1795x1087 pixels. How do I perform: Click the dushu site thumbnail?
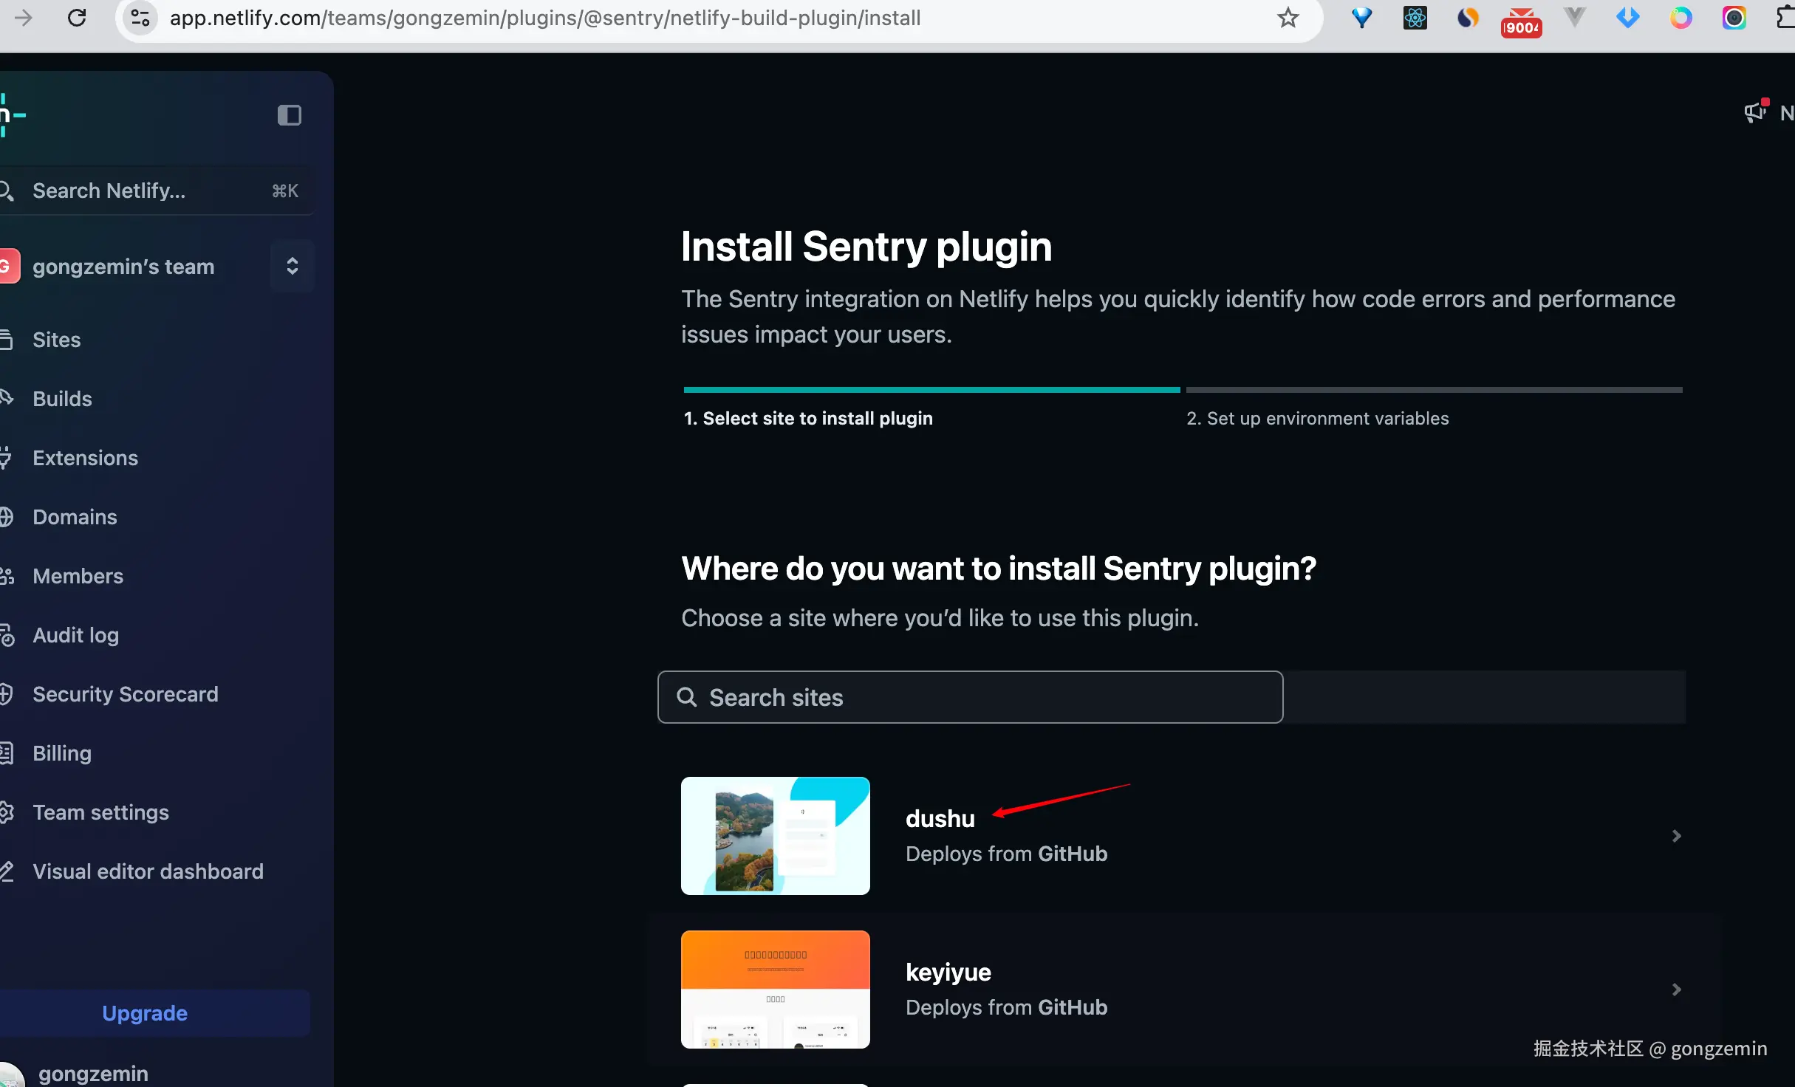[775, 836]
